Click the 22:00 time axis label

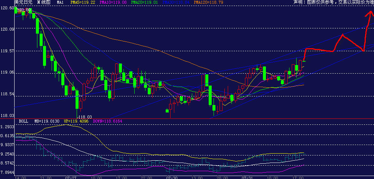(147, 178)
